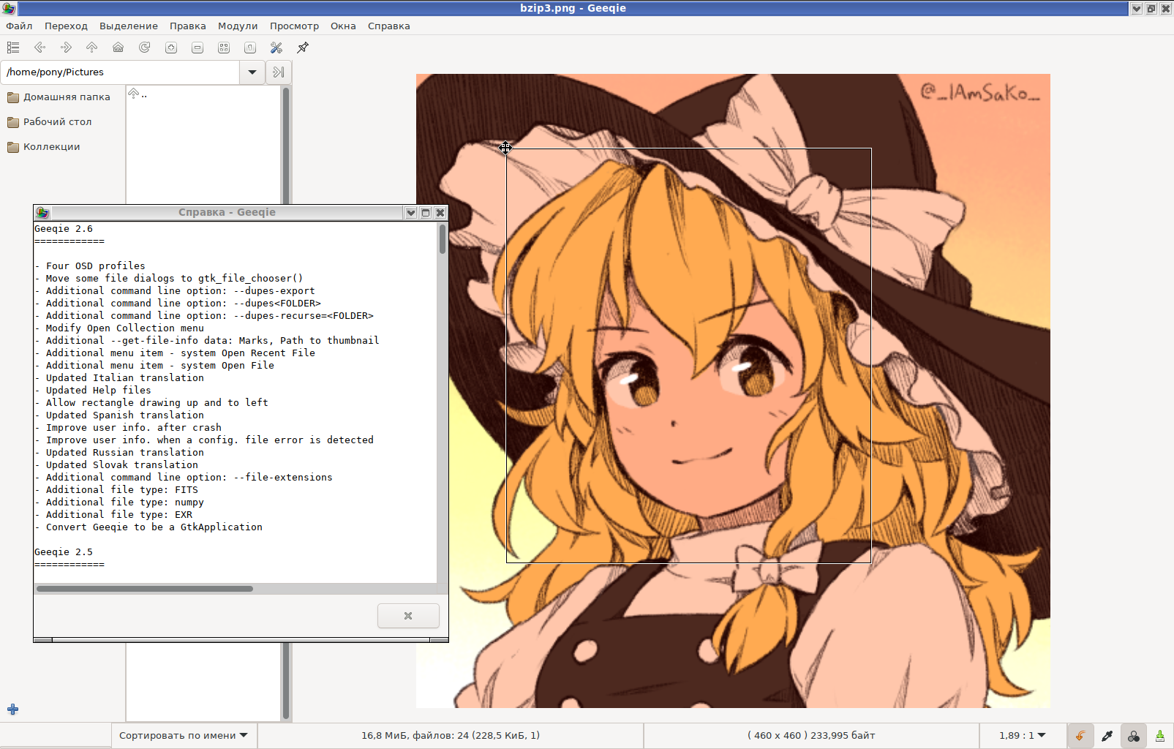The width and height of the screenshot is (1174, 749).
Task: Close help dialog with bottom X button
Action: point(408,616)
